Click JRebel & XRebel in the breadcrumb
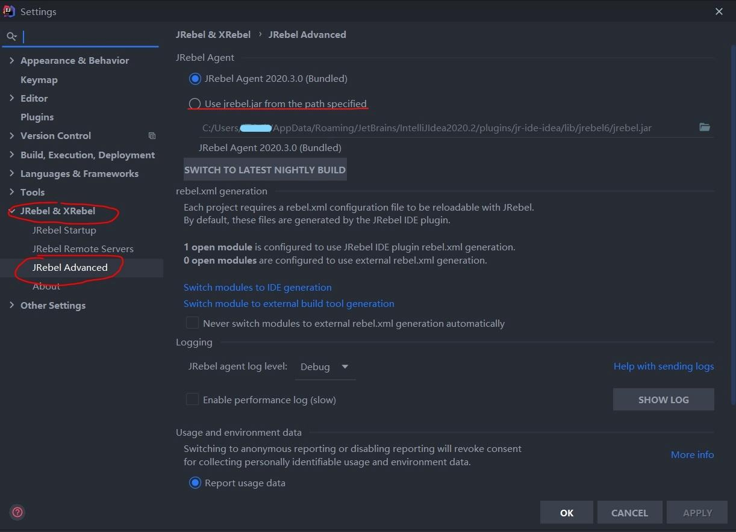The image size is (736, 532). click(213, 35)
